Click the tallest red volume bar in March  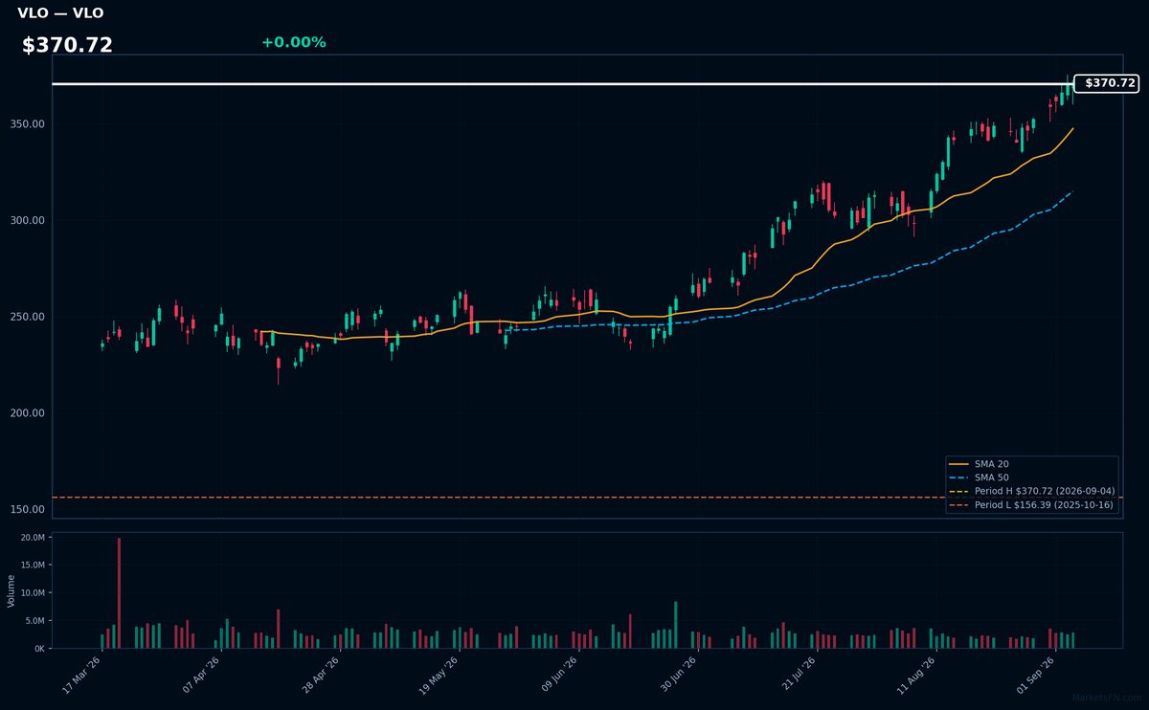coord(119,593)
